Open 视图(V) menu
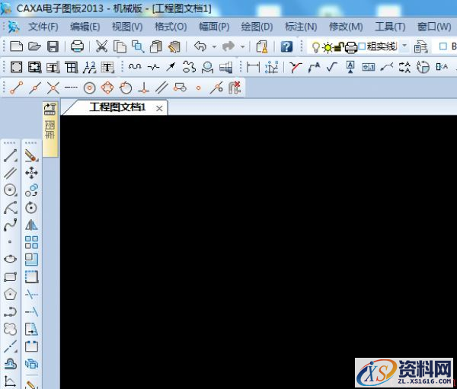Image resolution: width=457 pixels, height=389 pixels. 127,27
